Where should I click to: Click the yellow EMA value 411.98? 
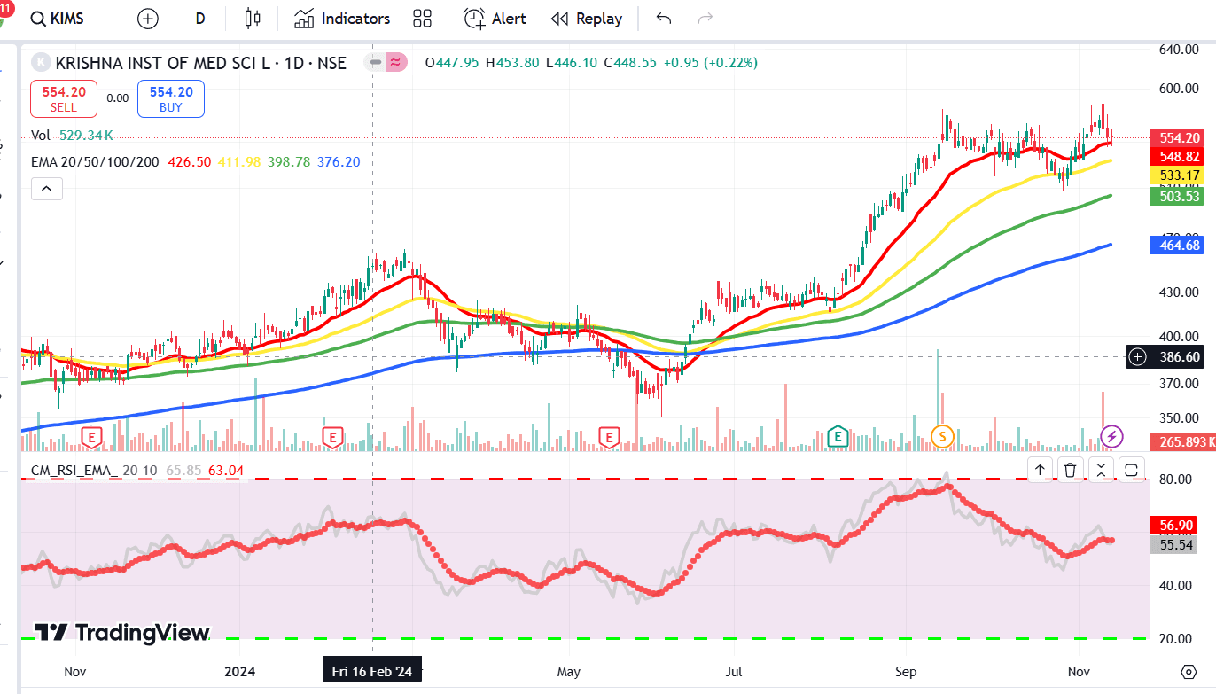point(238,162)
